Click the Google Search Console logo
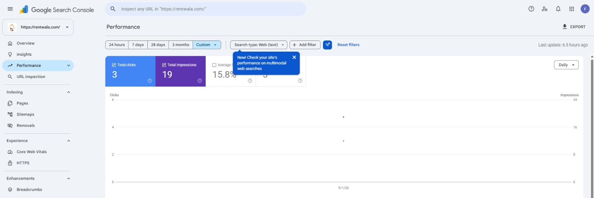594x198 pixels. (56, 10)
